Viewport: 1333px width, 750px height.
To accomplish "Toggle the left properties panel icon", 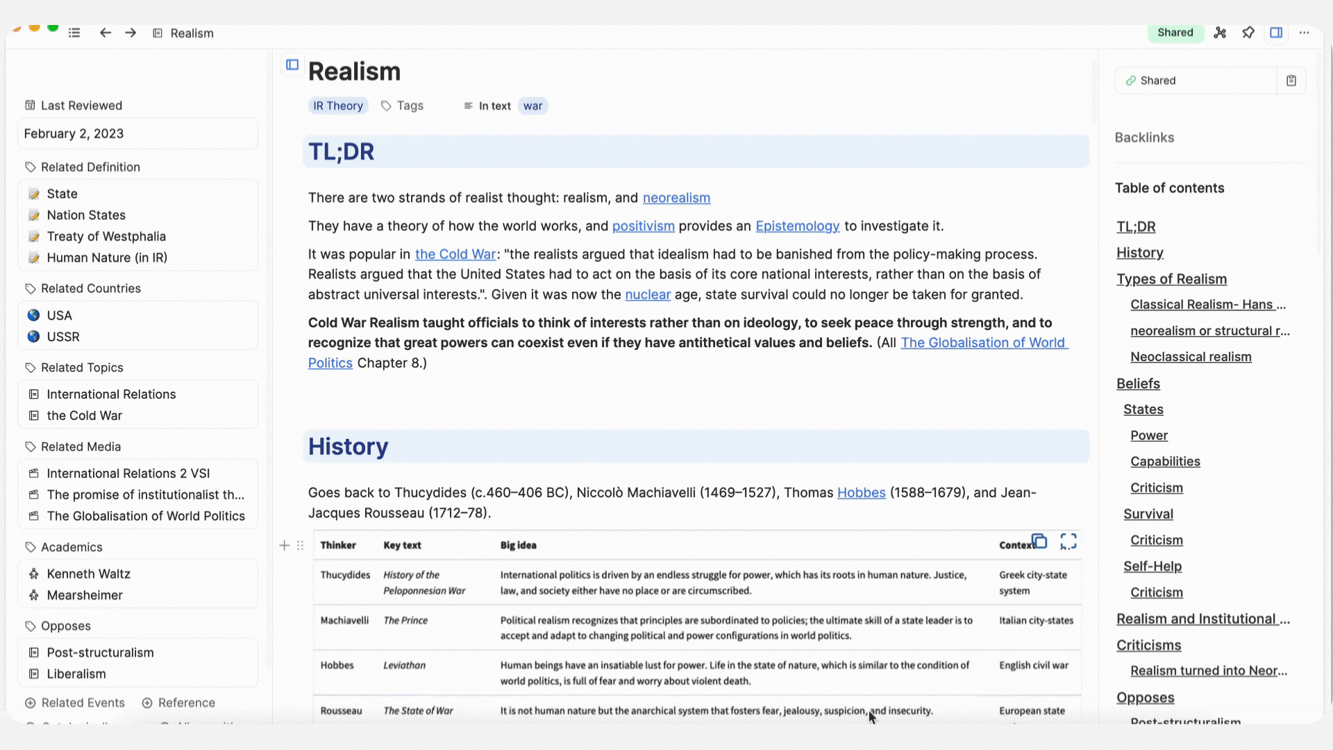I will pyautogui.click(x=292, y=65).
